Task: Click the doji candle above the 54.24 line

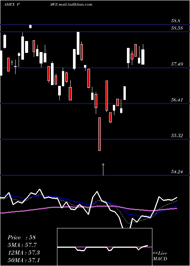Action: tap(103, 169)
